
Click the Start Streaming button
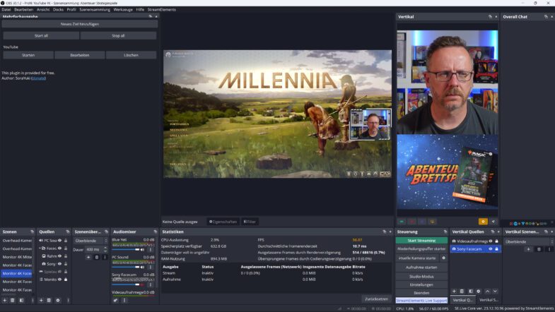point(421,241)
